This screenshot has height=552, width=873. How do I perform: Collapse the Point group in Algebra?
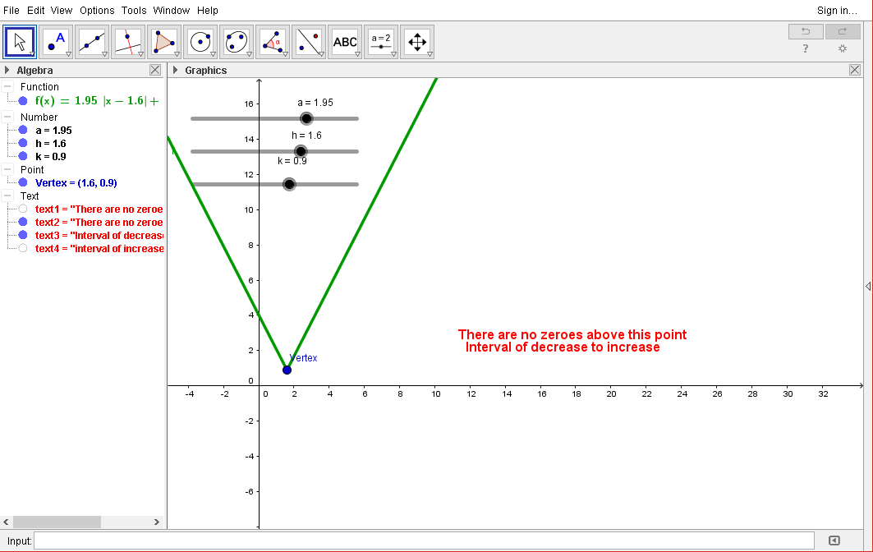pyautogui.click(x=7, y=169)
